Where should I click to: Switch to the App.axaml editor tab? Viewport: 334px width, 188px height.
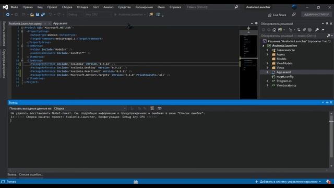coord(60,23)
